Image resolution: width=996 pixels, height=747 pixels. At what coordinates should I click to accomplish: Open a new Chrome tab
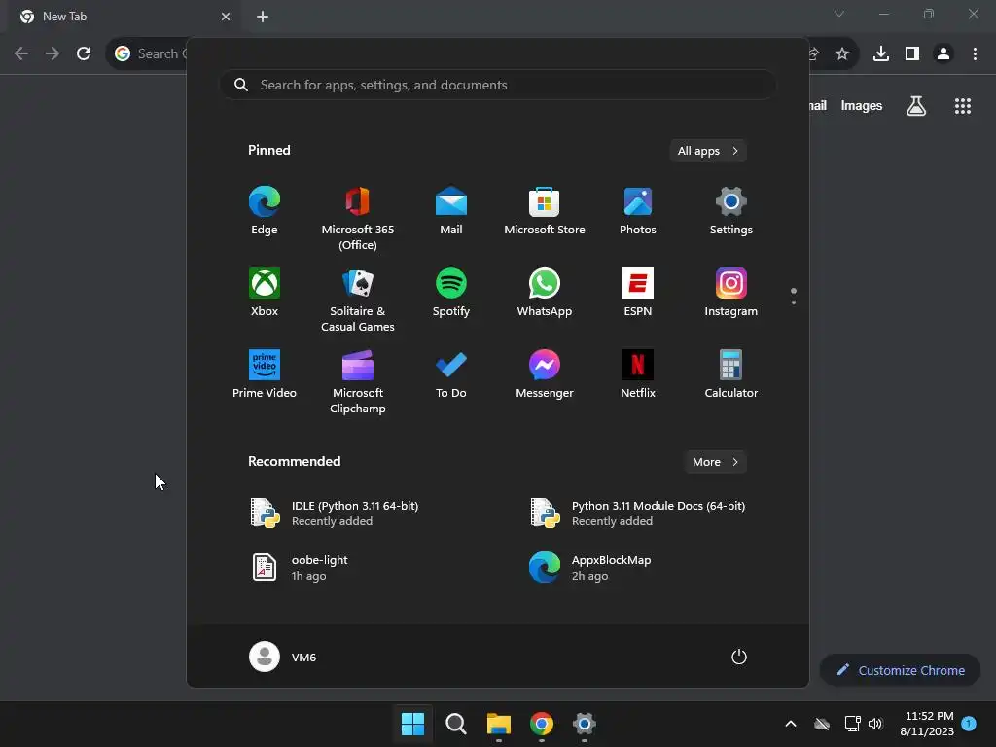coord(263,17)
